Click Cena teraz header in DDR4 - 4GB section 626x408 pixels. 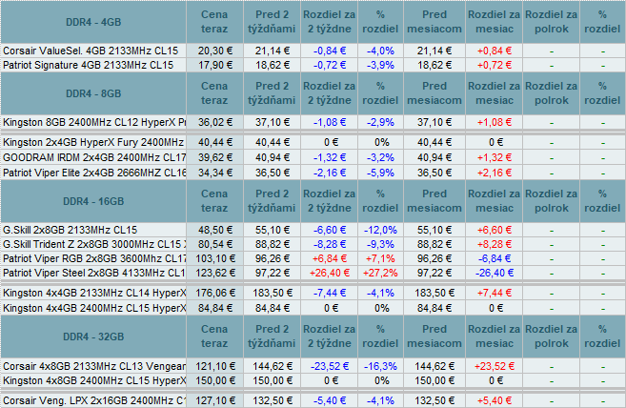(214, 22)
